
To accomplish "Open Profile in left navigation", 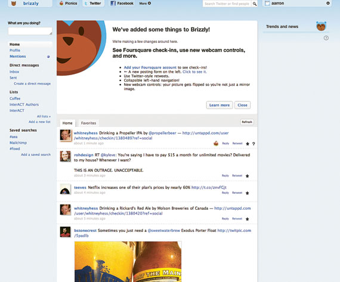I will (x=15, y=50).
